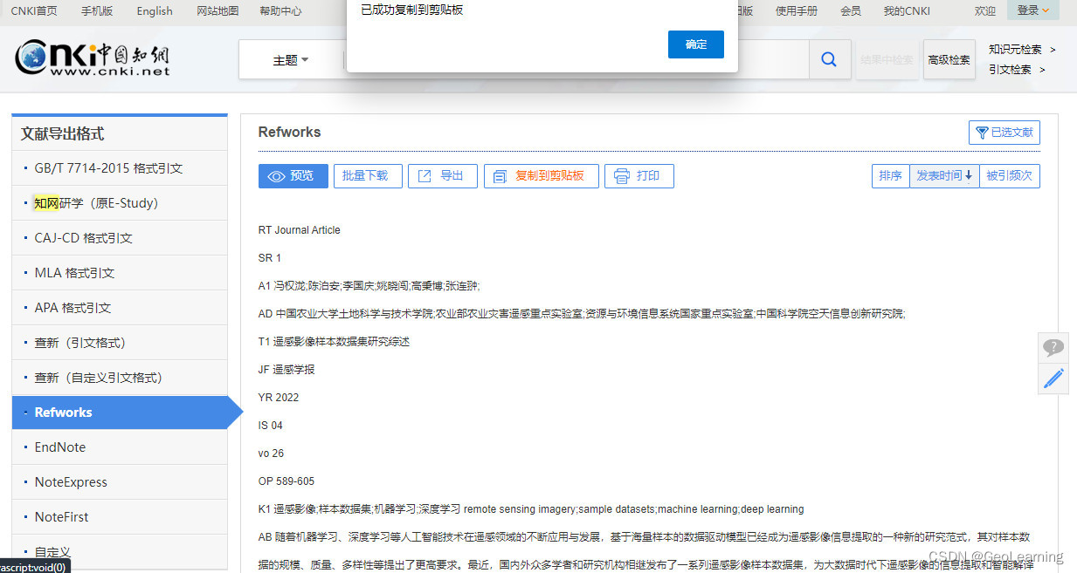Click the search magnifier icon
The height and width of the screenshot is (573, 1077).
point(827,58)
